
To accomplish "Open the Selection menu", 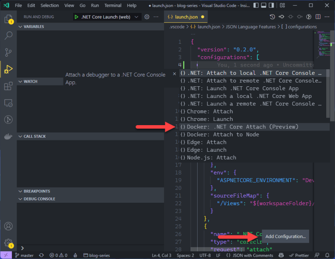I will point(49,5).
